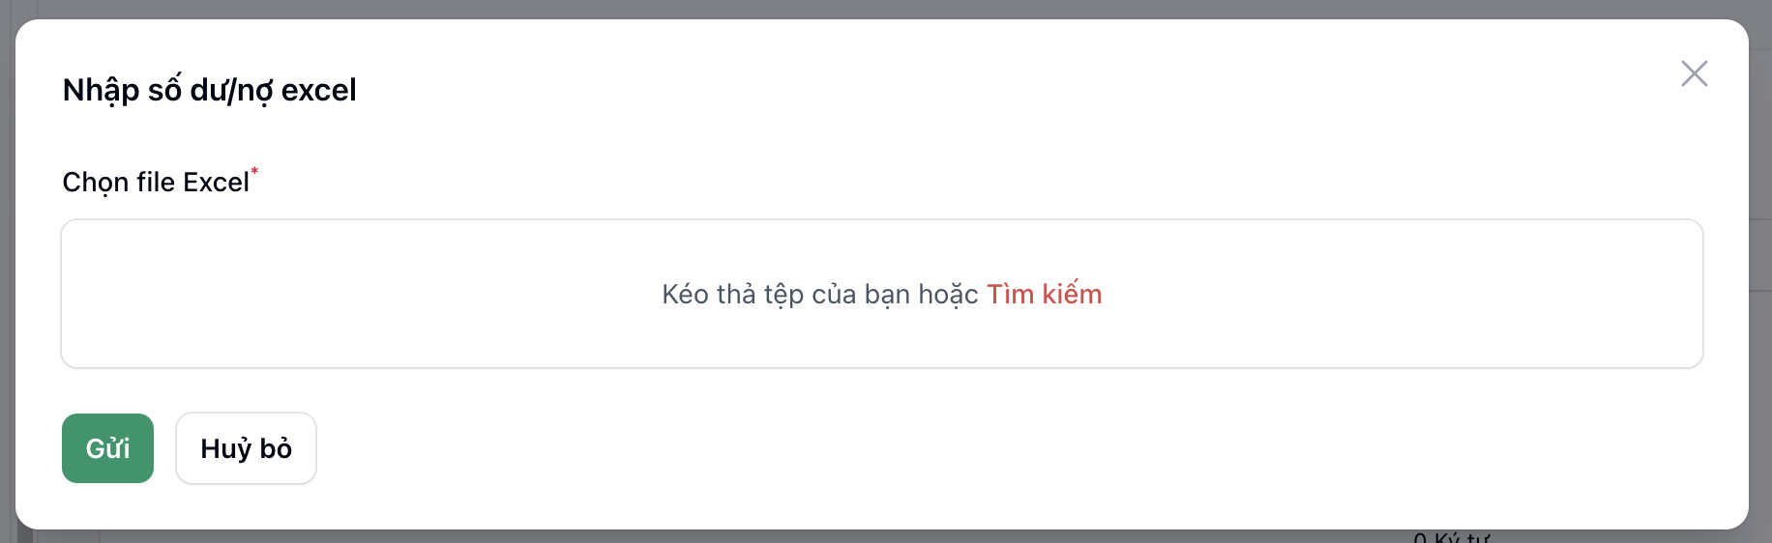The width and height of the screenshot is (1772, 543).
Task: Cancel the import via Huỷ bỏ
Action: tap(246, 448)
